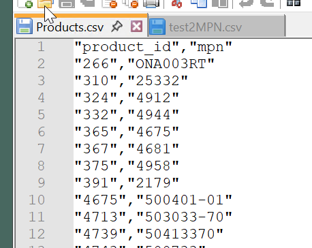Click the Paste toolbar icon
The width and height of the screenshot is (312, 248).
(x=220, y=3)
